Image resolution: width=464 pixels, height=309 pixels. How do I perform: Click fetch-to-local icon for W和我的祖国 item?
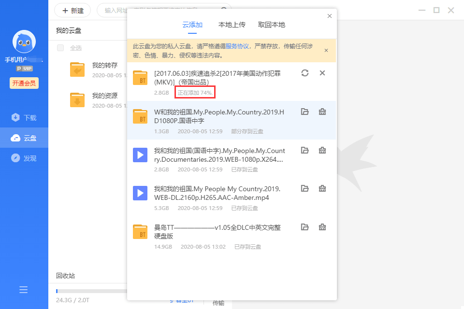322,112
